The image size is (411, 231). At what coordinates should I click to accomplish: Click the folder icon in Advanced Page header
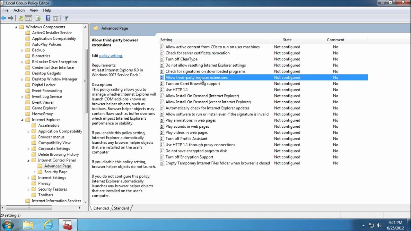click(x=96, y=28)
